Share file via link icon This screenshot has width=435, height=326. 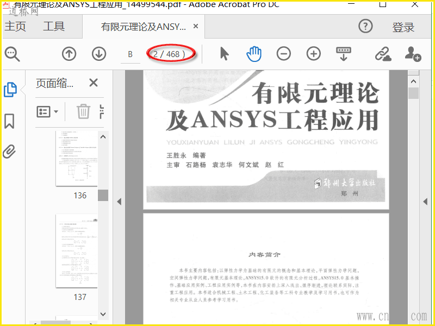tap(383, 54)
